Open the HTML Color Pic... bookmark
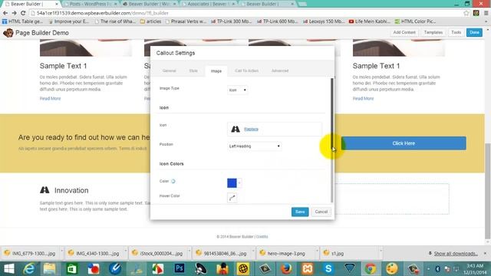The width and height of the screenshot is (491, 276). point(415,21)
